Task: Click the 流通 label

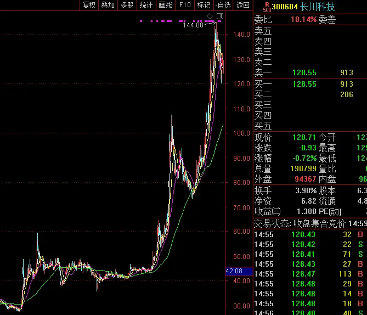Action: point(327,201)
